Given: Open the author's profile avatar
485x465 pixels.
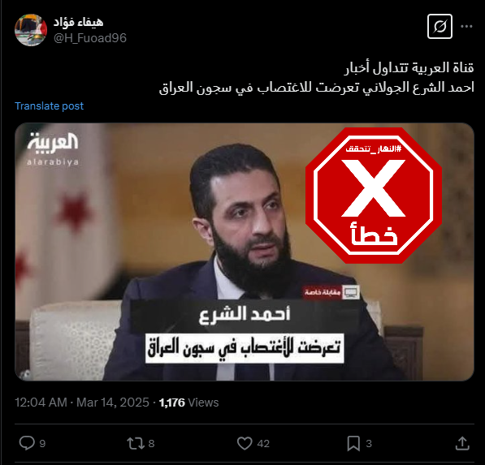Looking at the screenshot, I should point(31,30).
